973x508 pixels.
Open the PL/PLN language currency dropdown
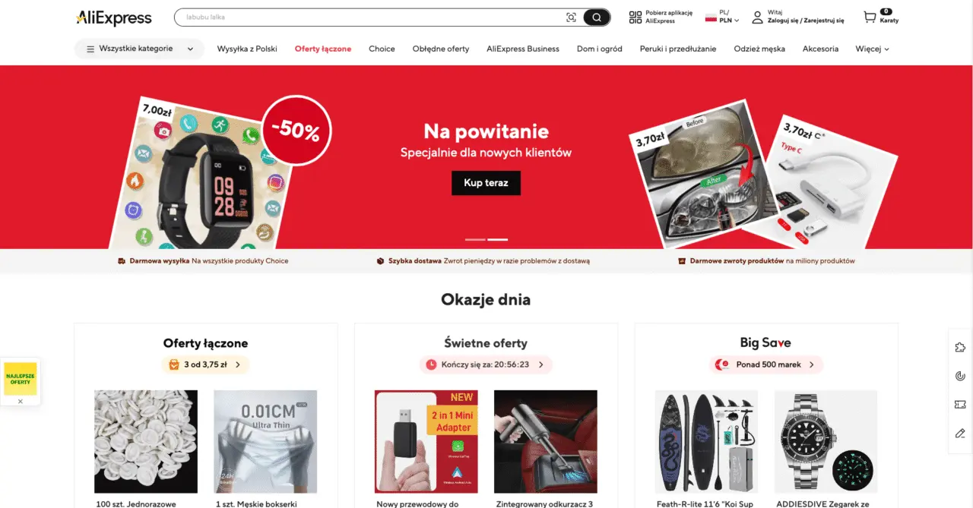click(722, 17)
